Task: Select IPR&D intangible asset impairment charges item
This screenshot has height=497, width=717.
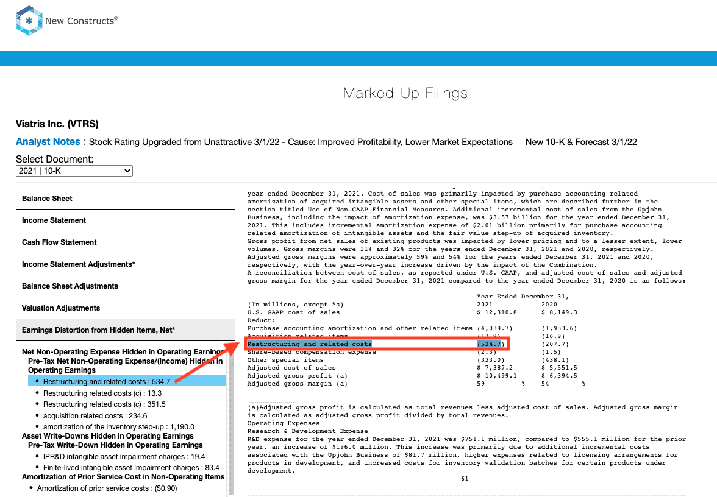Action: [124, 457]
